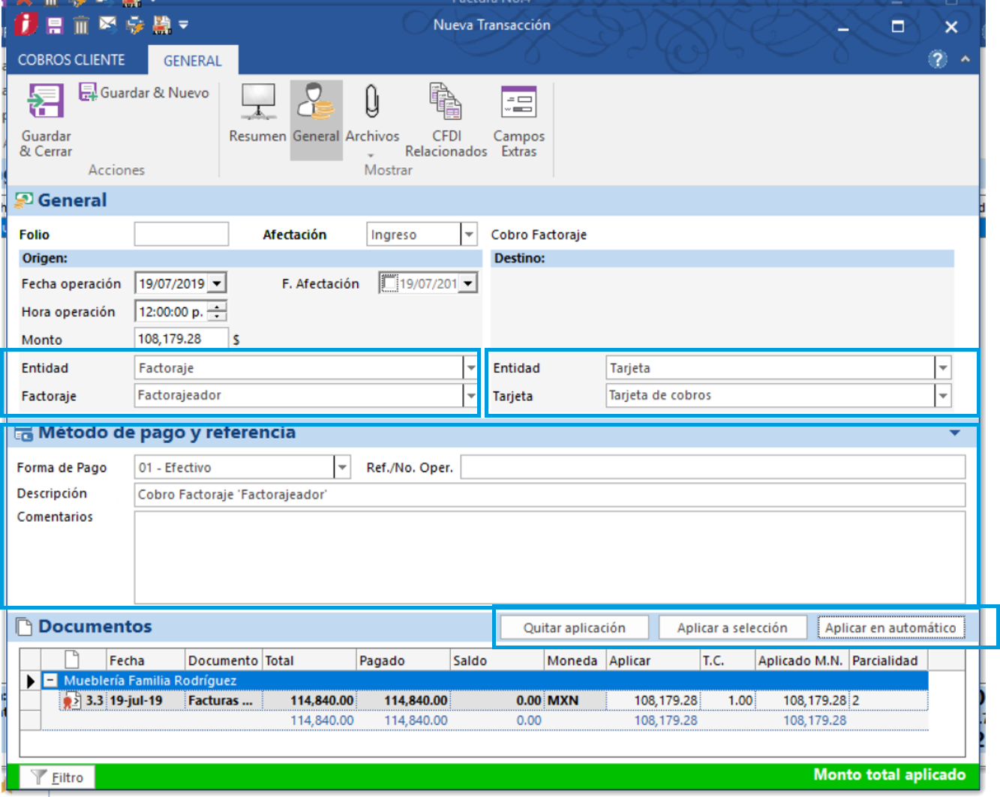1000x797 pixels.
Task: Click the Ref./No. Oper. input field
Action: pos(713,467)
